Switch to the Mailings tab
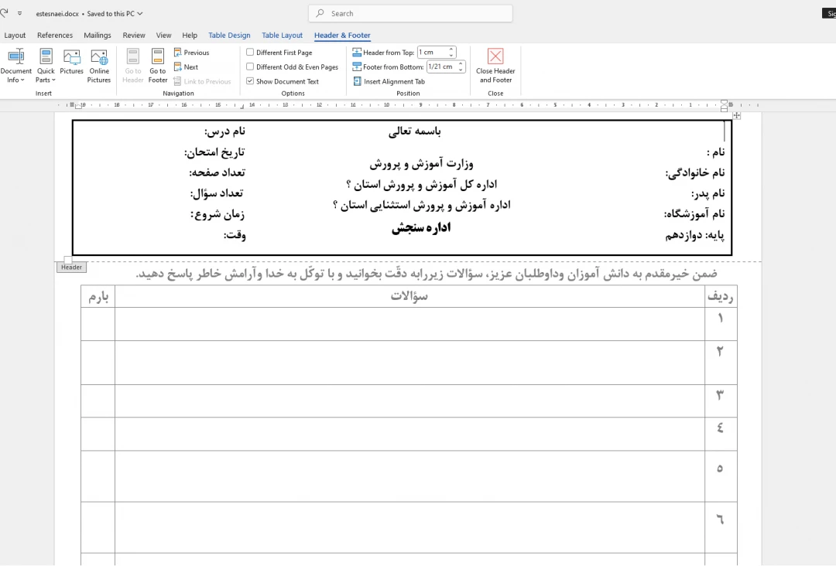Image resolution: width=836 pixels, height=566 pixels. [x=98, y=35]
